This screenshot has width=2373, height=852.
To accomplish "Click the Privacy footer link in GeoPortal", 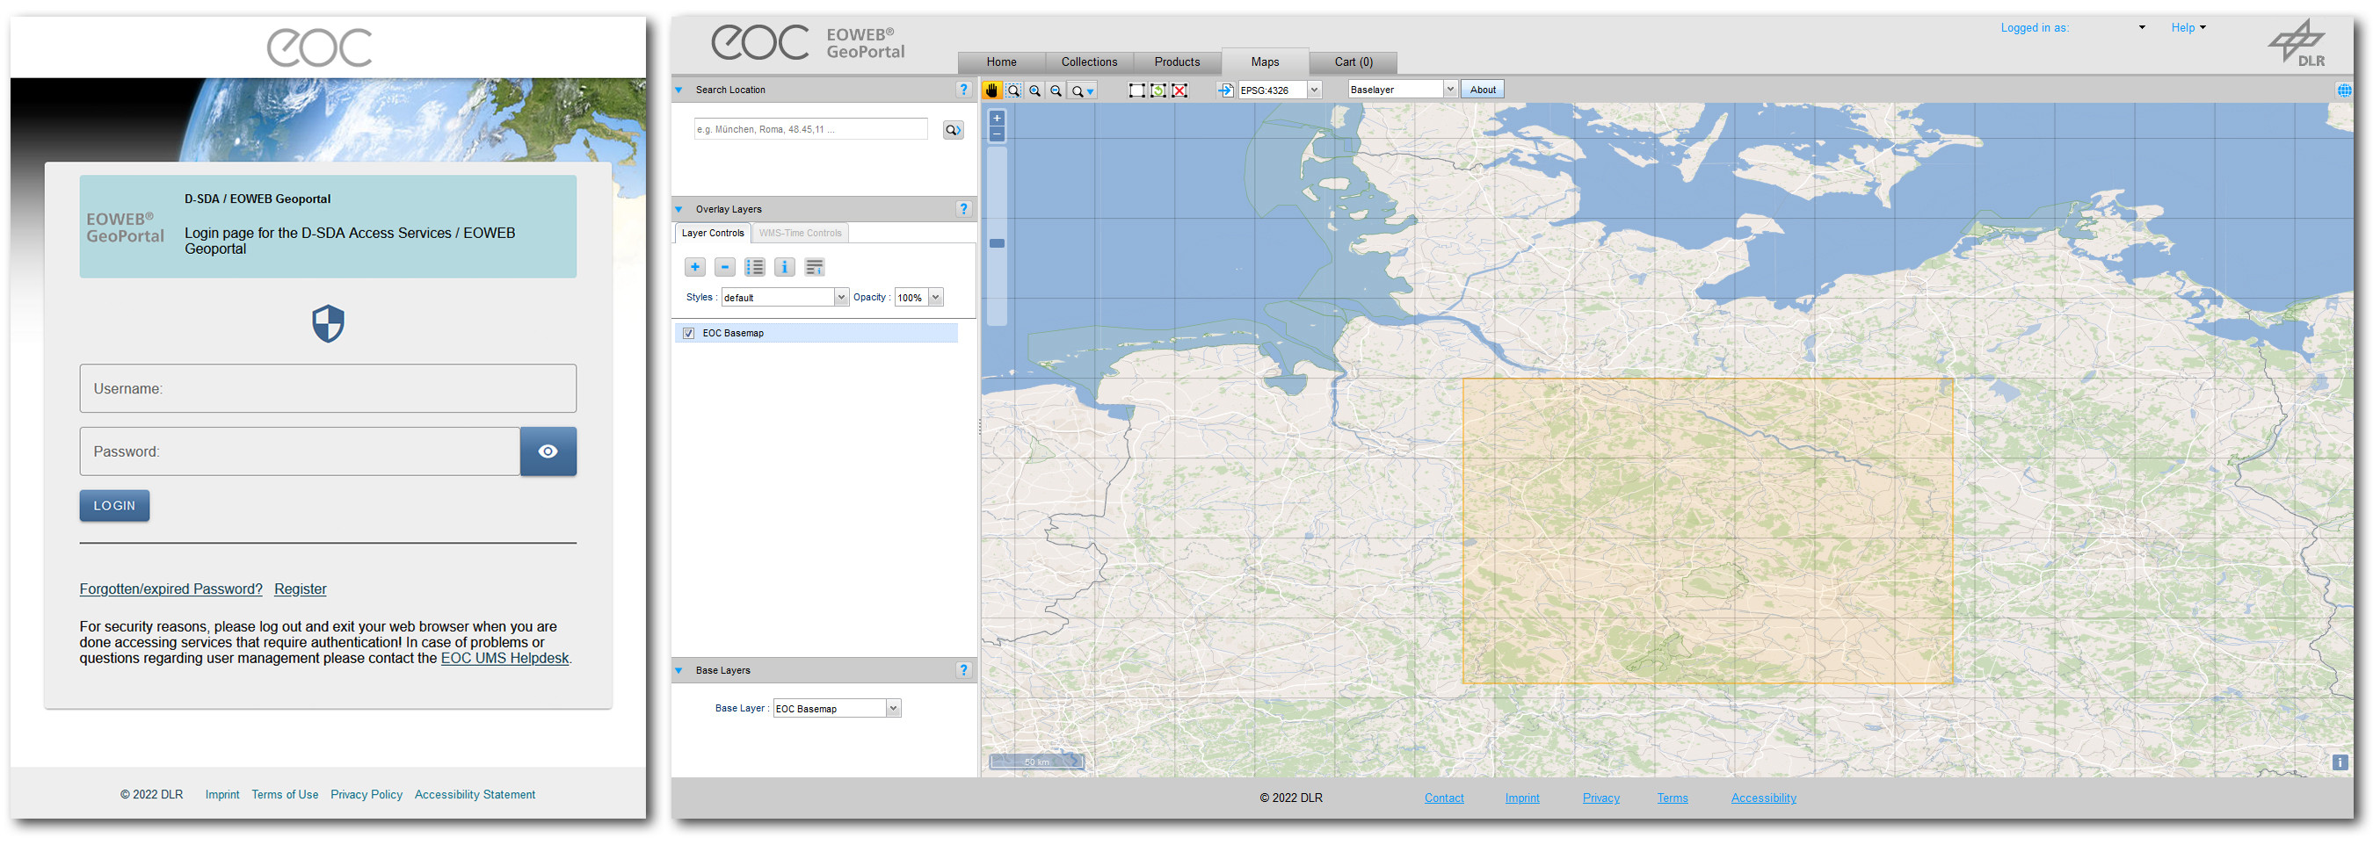I will click(x=1601, y=798).
